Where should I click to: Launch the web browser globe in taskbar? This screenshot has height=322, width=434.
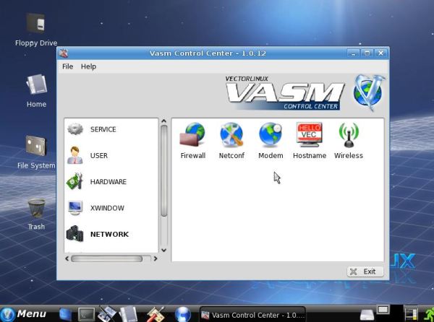(183, 315)
